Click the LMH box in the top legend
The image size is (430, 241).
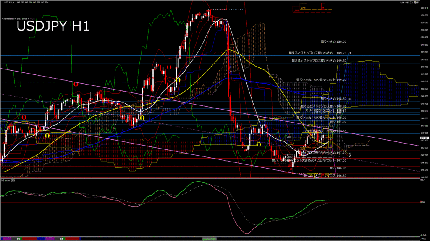tap(297, 10)
